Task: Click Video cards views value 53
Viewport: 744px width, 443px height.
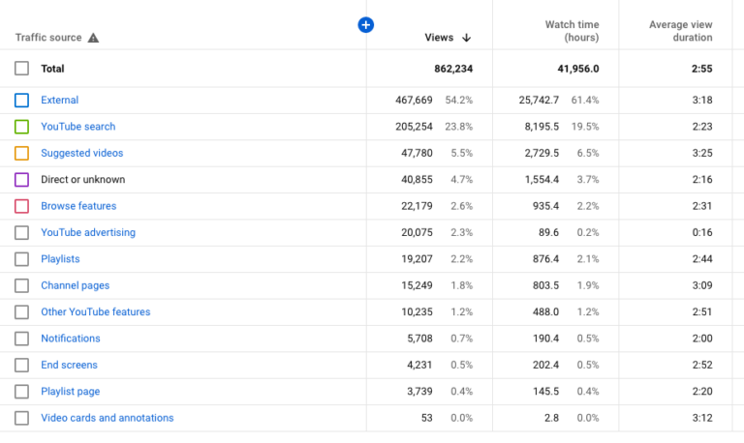Action: point(426,418)
